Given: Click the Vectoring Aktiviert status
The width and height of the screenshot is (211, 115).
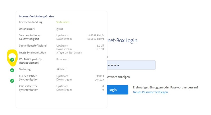Looking at the screenshot, I should coord(61,69).
